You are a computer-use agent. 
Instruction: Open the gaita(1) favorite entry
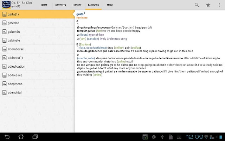click(38, 14)
